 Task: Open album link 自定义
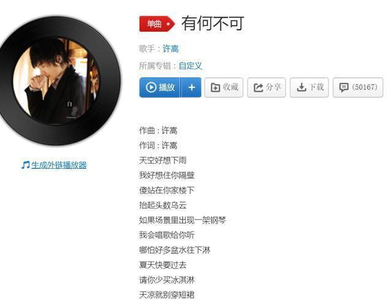(x=190, y=66)
